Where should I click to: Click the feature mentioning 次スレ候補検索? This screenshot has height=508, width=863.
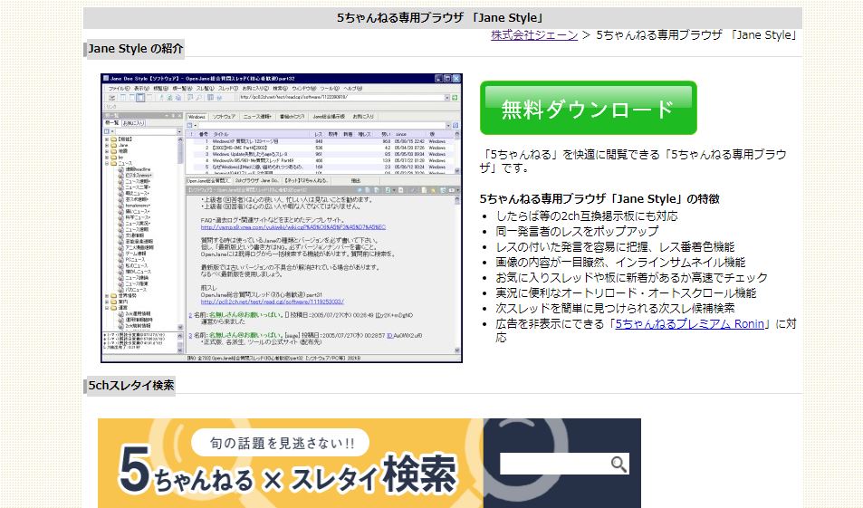coord(615,308)
